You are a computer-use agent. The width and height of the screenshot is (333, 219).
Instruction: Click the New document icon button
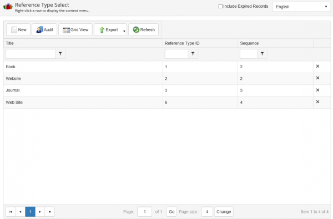(x=18, y=30)
